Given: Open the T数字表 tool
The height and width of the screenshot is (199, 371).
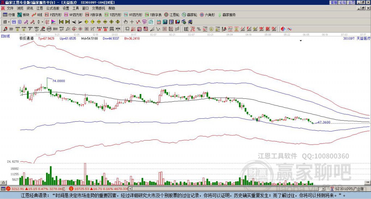Looking at the screenshot, I should point(153,15).
